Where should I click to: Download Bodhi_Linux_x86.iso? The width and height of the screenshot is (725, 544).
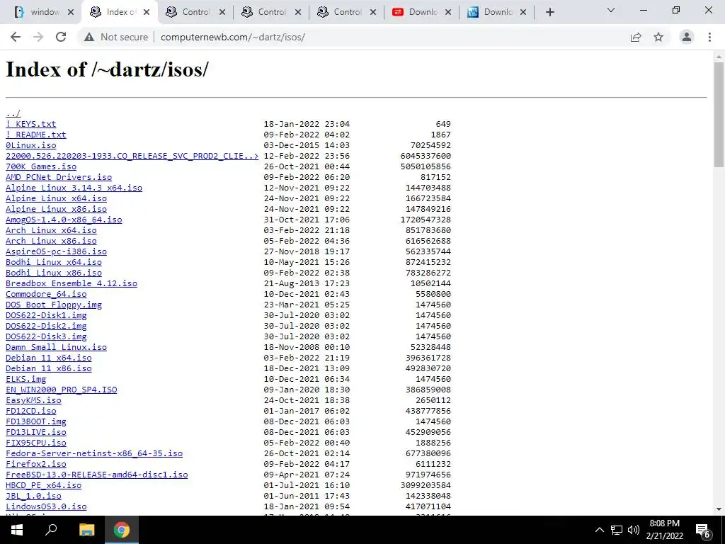click(53, 273)
